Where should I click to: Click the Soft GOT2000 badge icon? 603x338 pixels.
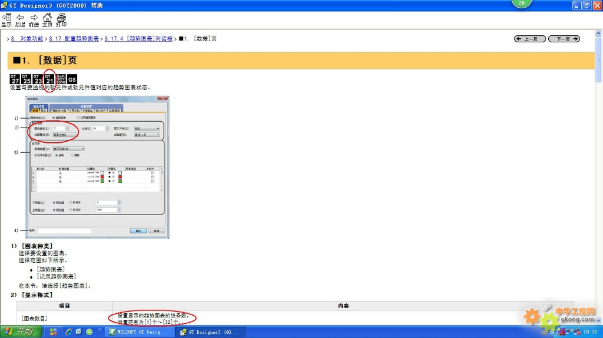(x=61, y=79)
